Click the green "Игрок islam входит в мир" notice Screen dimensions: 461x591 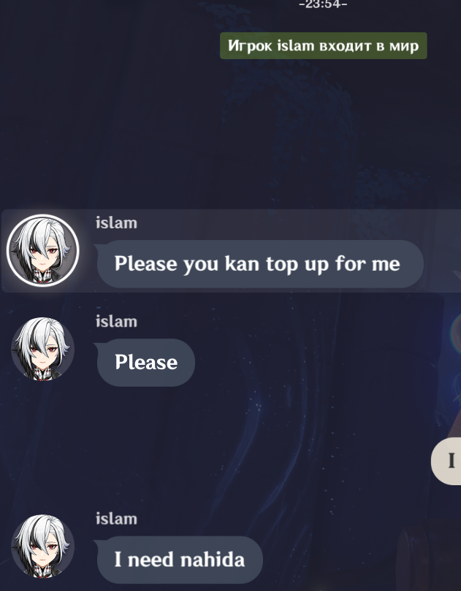324,46
